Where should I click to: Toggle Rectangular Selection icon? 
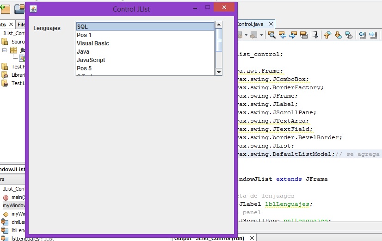[314, 35]
